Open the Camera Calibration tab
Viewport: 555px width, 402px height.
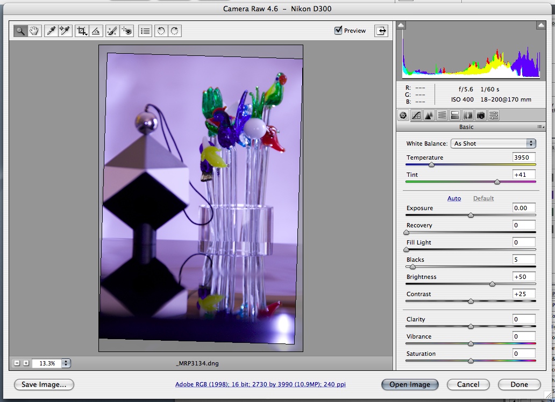[x=481, y=115]
